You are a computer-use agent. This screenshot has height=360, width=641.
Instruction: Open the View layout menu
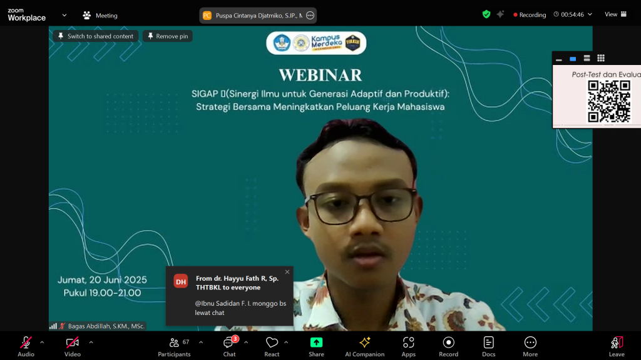coord(615,14)
